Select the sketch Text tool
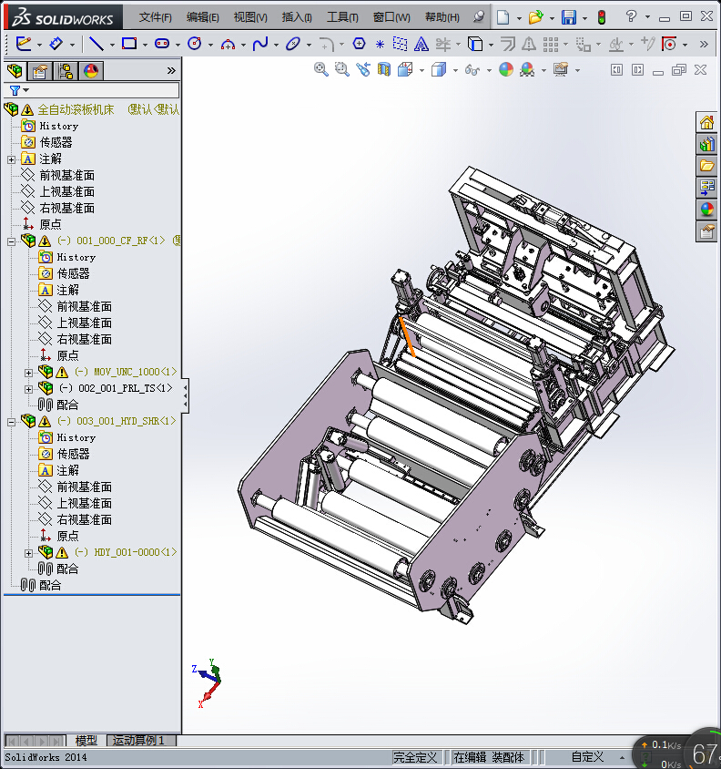Image resolution: width=721 pixels, height=769 pixels. [421, 45]
